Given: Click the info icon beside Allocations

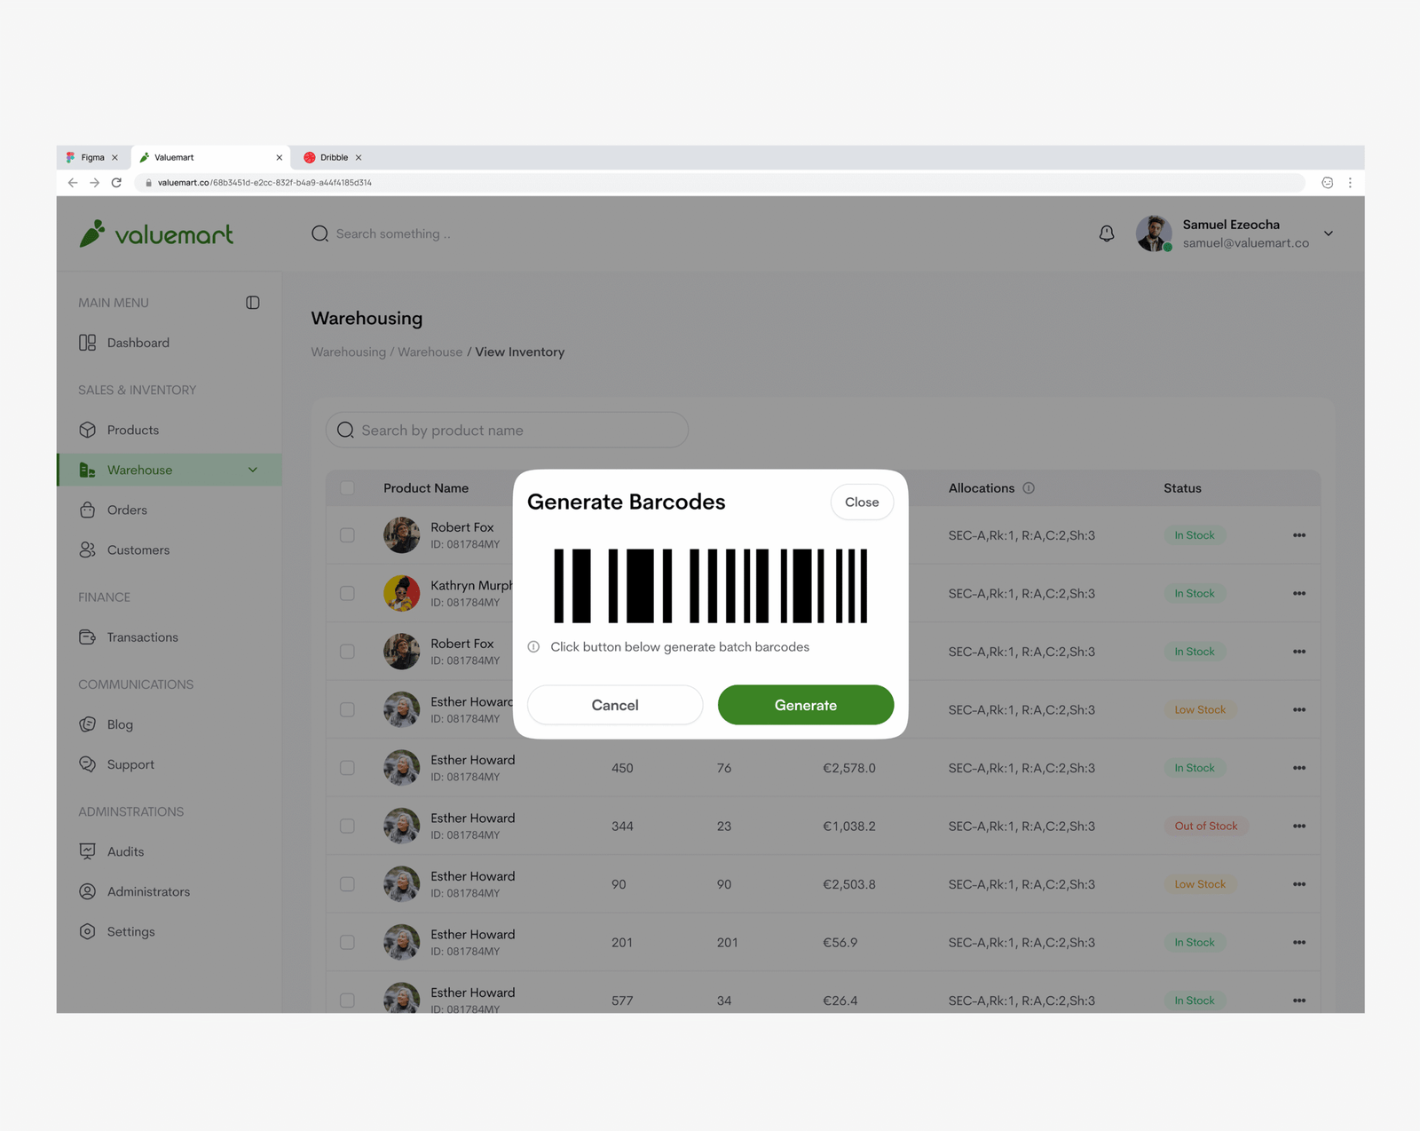Looking at the screenshot, I should pos(1029,488).
